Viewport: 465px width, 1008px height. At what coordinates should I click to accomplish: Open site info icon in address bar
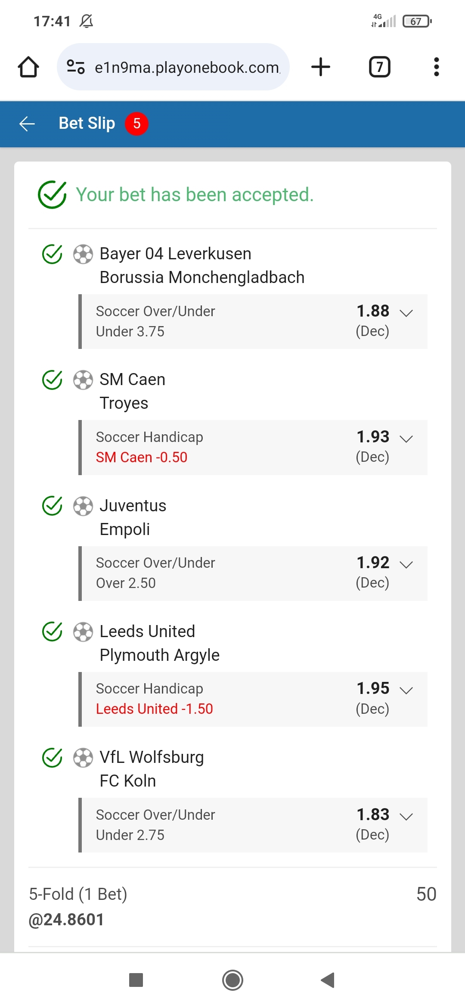[76, 67]
